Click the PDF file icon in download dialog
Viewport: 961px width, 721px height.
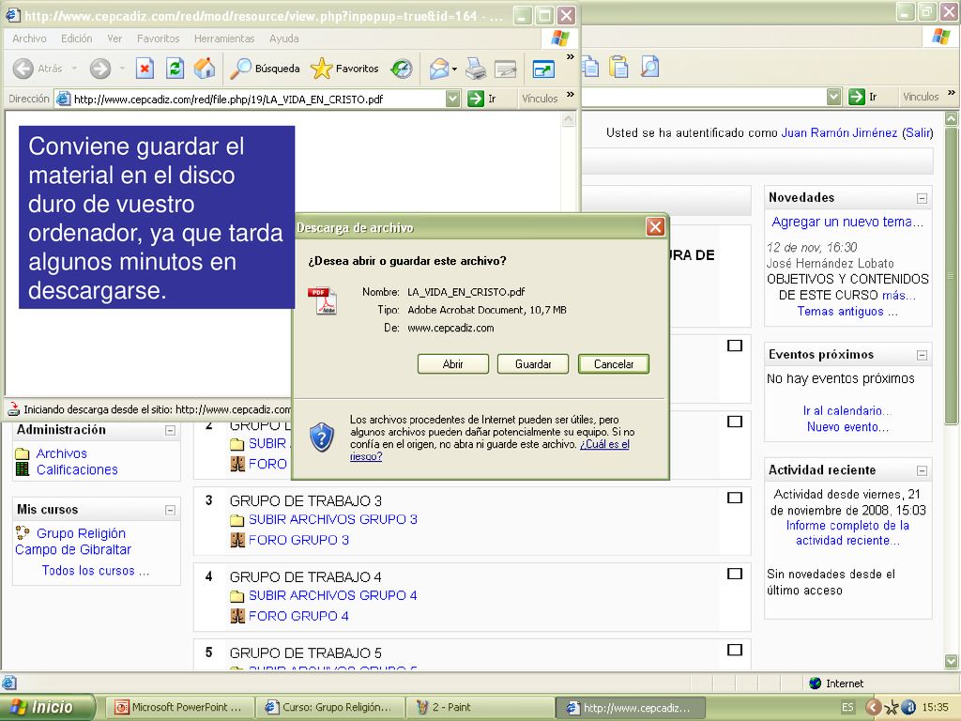point(323,301)
